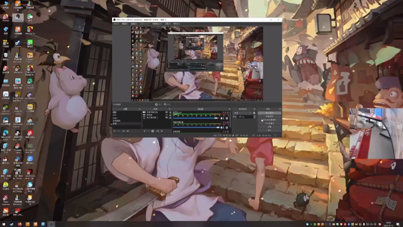Image resolution: width=403 pixels, height=227 pixels.
Task: Click the OBS icon in the taskbar
Action: pos(51,224)
